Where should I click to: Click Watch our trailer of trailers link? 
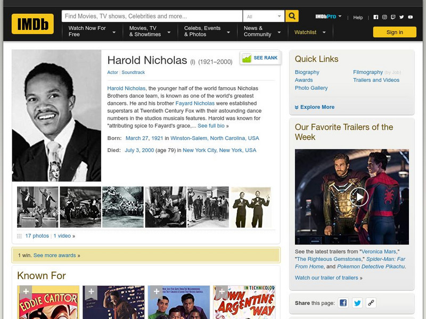(326, 278)
